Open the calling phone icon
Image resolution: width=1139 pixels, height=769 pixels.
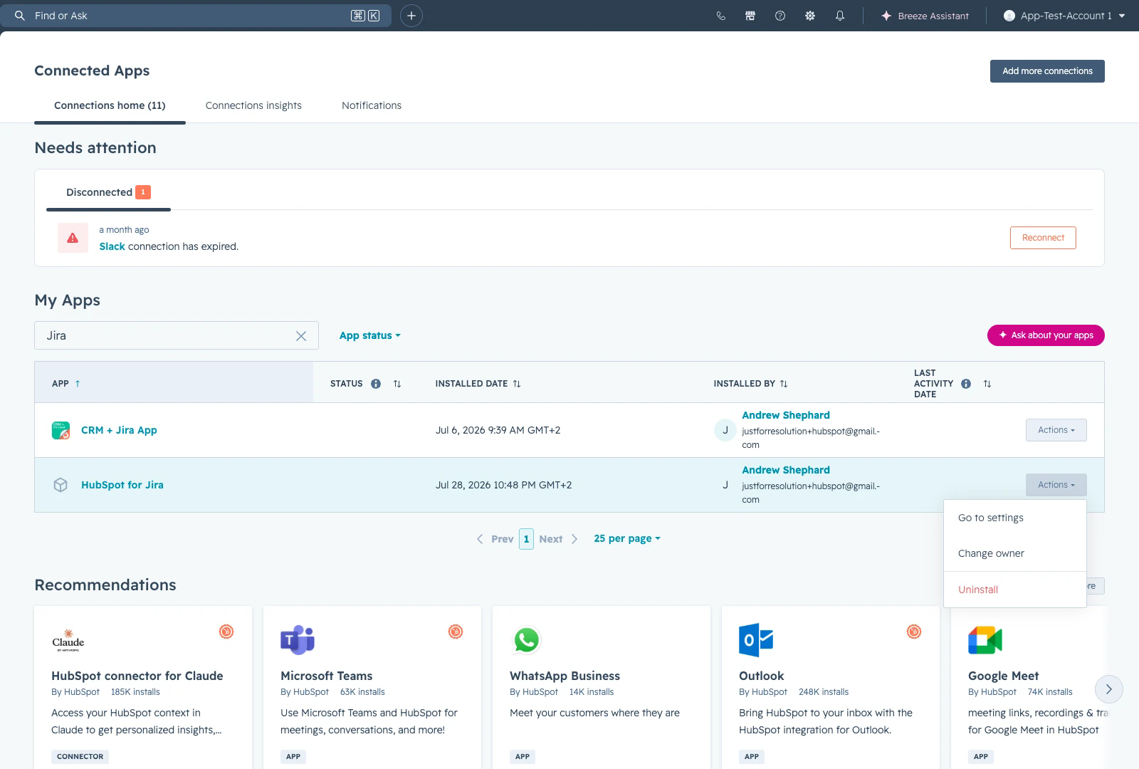click(720, 16)
